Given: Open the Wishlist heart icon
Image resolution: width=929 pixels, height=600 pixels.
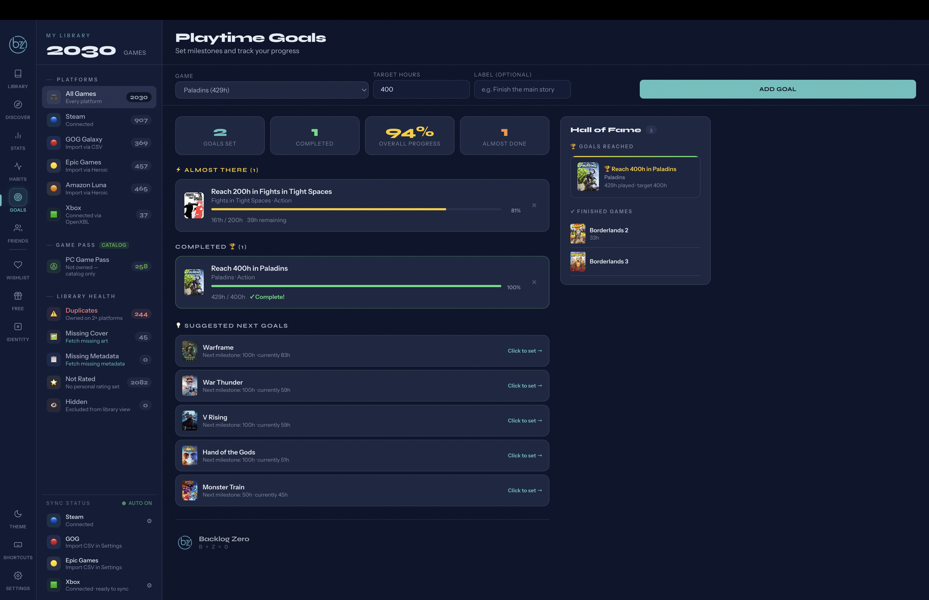Looking at the screenshot, I should pyautogui.click(x=18, y=265).
